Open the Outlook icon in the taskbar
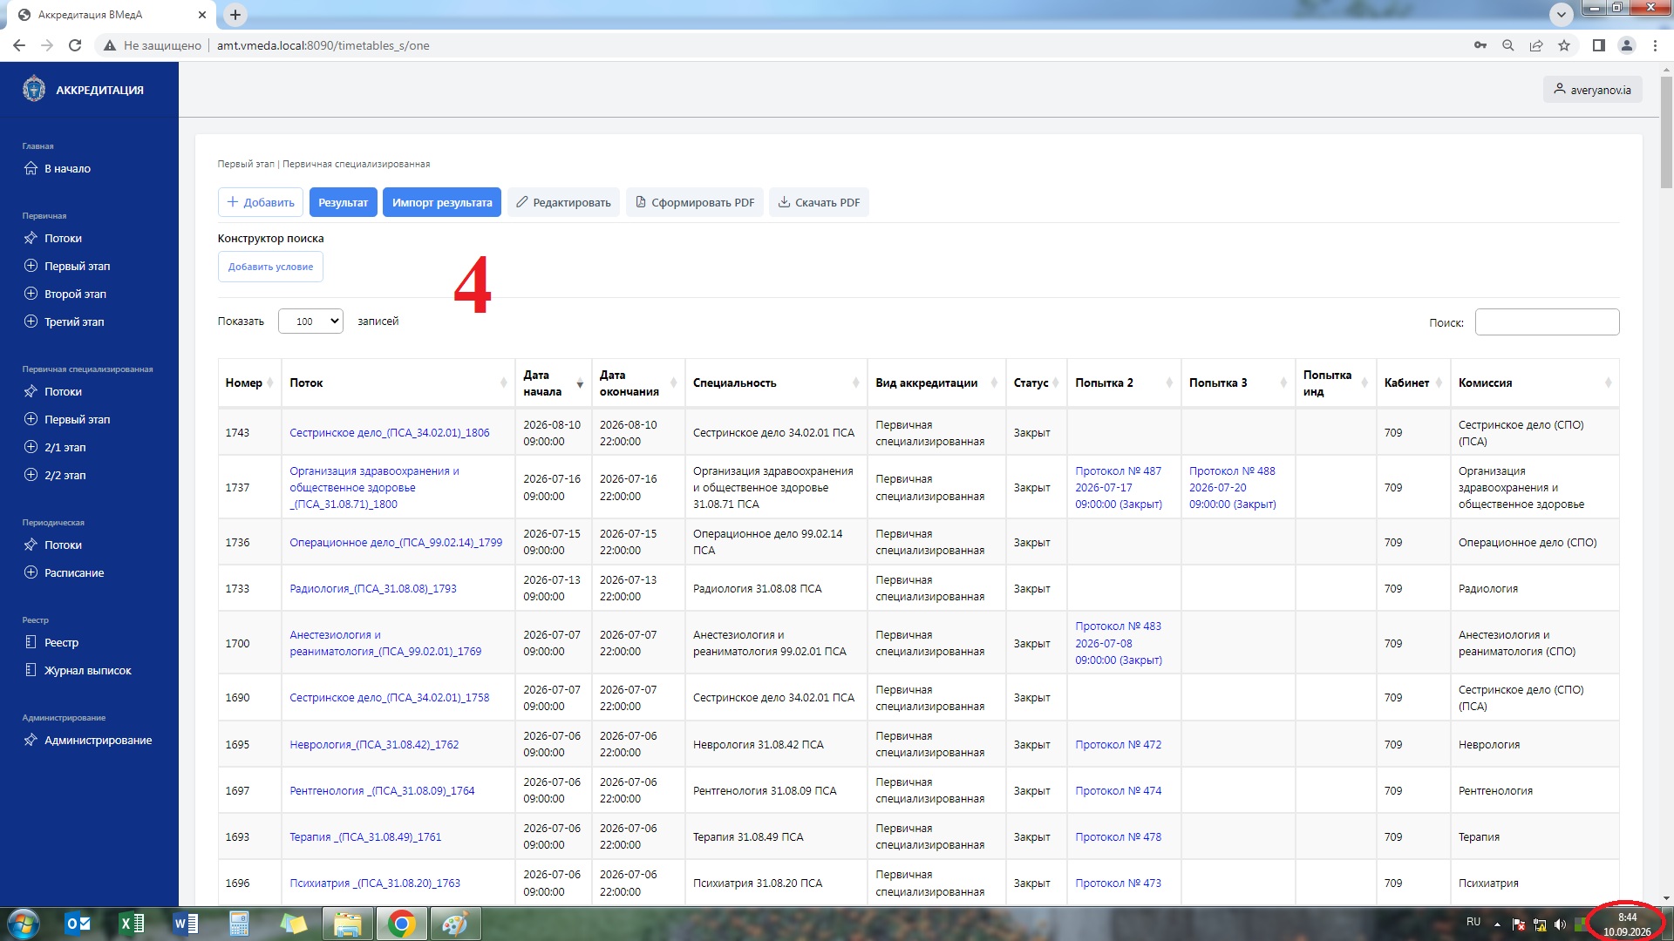The image size is (1674, 941). tap(78, 924)
